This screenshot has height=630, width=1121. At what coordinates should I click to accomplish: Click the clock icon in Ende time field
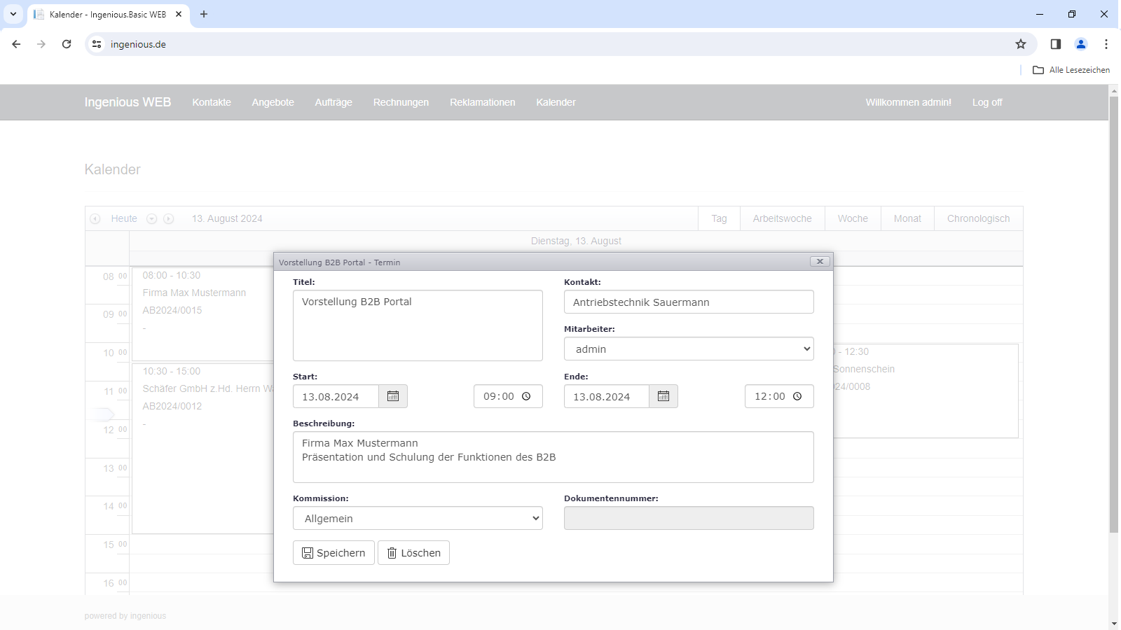[x=797, y=396]
